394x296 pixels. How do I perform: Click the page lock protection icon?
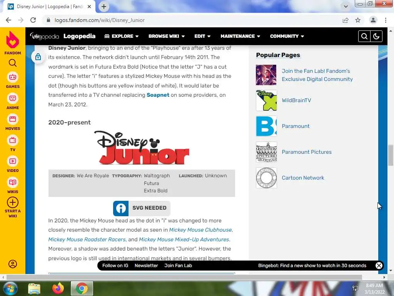[38, 57]
